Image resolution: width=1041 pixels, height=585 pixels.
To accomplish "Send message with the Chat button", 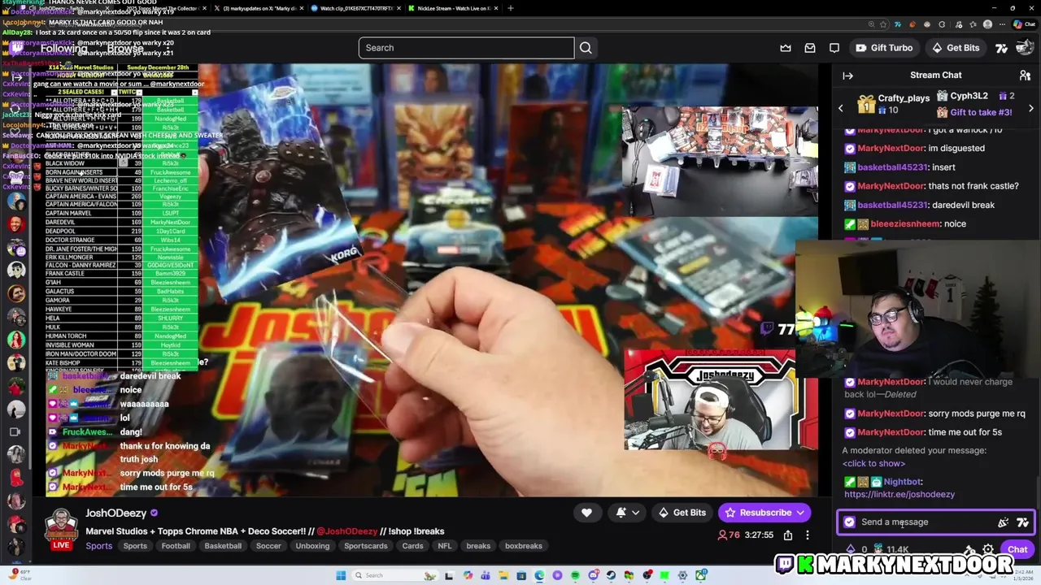I will pyautogui.click(x=1017, y=550).
